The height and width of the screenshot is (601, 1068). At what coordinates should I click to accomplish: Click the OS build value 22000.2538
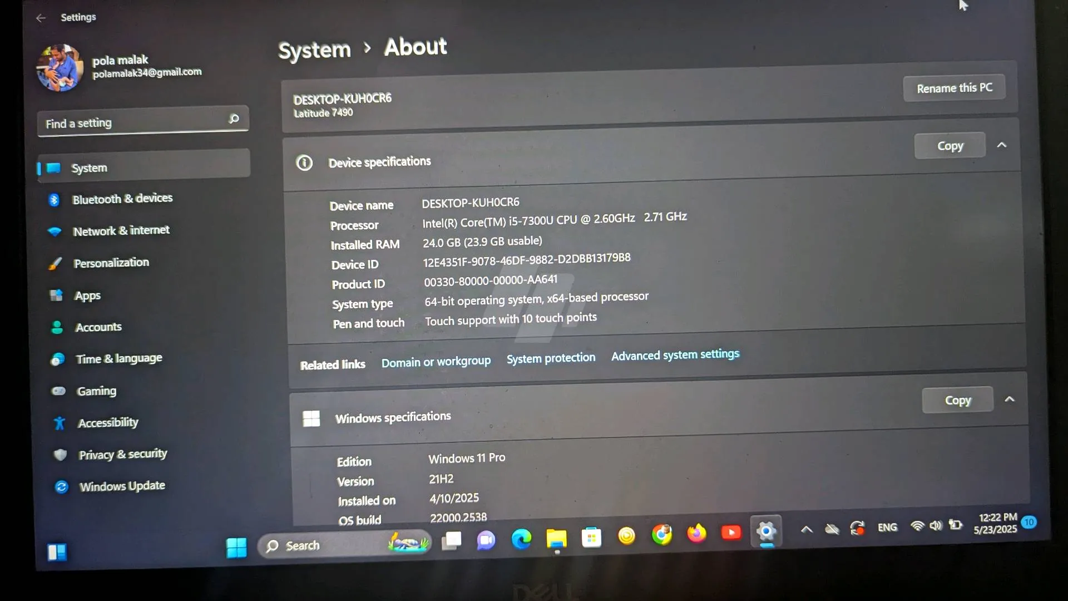click(x=458, y=518)
